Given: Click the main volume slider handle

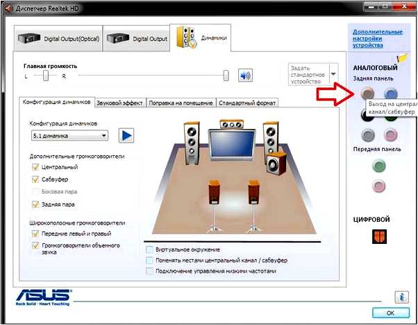Looking at the screenshot, I should coord(226,76).
